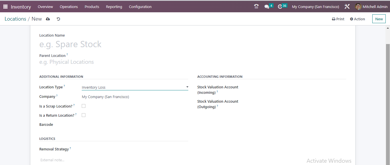The width and height of the screenshot is (390, 165).
Task: Create another record with New button
Action: 379,19
